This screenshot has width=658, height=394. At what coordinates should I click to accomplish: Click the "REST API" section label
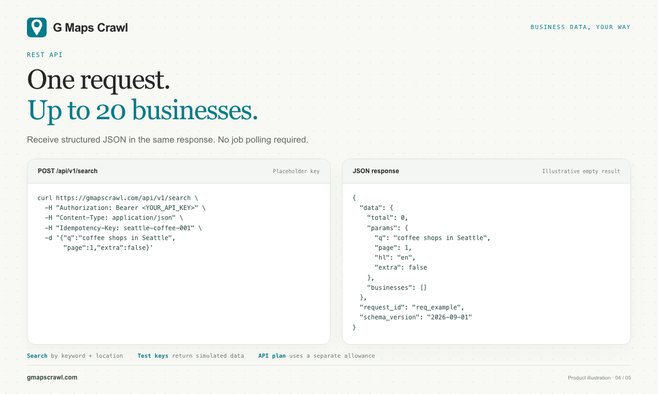tap(45, 54)
